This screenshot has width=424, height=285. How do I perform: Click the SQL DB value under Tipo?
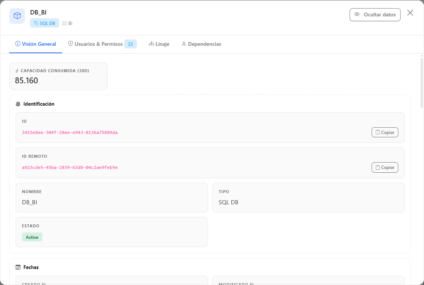coord(228,202)
